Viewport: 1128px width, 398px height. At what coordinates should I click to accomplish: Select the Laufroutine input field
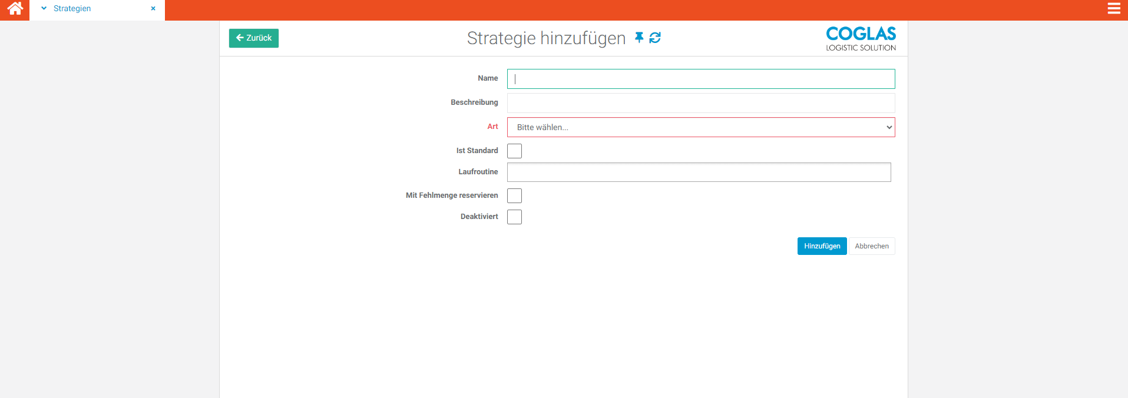(x=699, y=173)
